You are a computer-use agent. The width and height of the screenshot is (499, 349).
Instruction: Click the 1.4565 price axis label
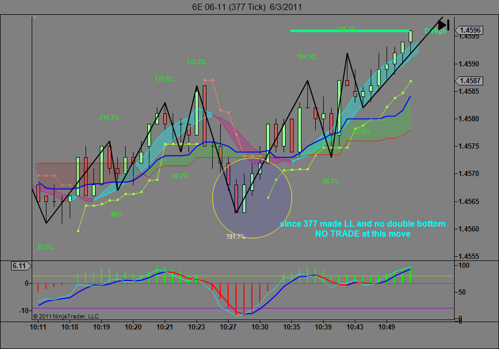pos(468,201)
